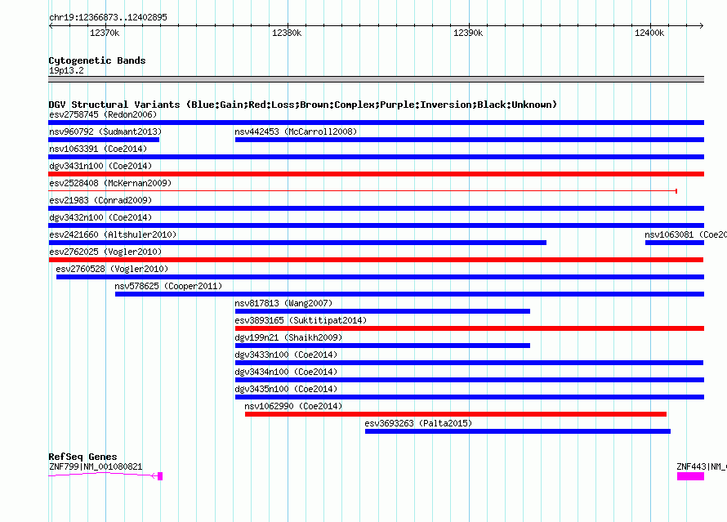
Task: Open the nsv1062990 (Coe2014) variant label
Action: (293, 406)
